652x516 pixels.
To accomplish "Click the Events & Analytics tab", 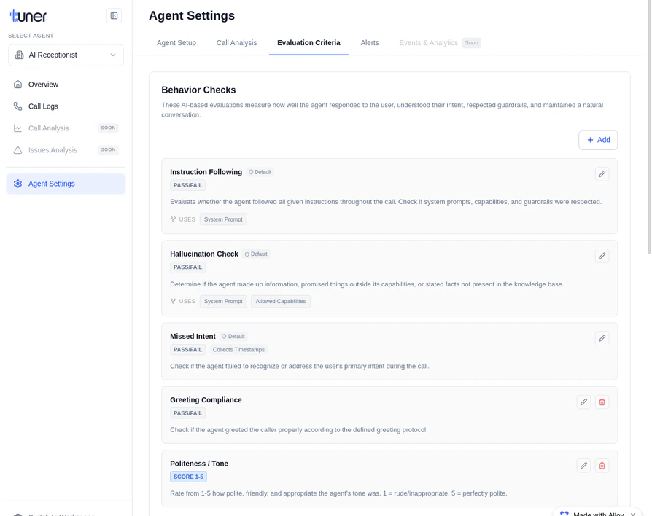I will click(x=428, y=43).
